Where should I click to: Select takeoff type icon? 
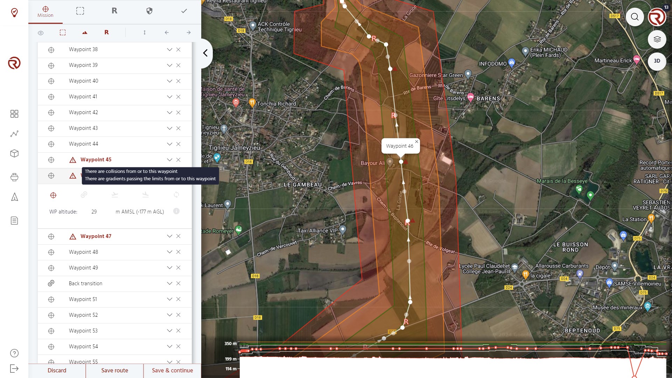[x=115, y=195]
